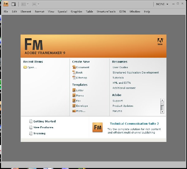Screen dimensions: 187x169
Task: Toggle the panel layout icon in toolbar
Action: (14, 4)
